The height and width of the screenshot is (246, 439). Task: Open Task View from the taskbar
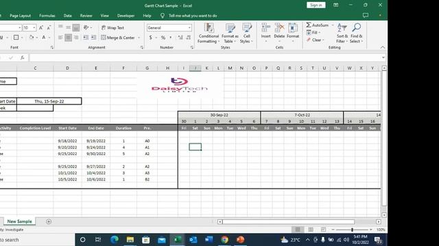click(98, 240)
